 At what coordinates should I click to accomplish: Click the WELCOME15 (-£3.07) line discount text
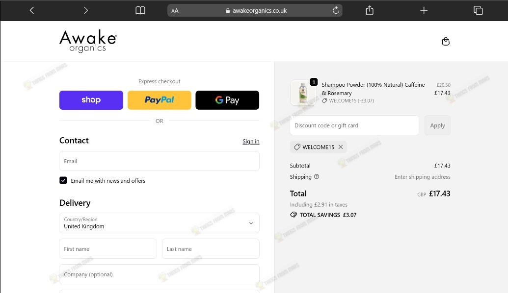351,100
